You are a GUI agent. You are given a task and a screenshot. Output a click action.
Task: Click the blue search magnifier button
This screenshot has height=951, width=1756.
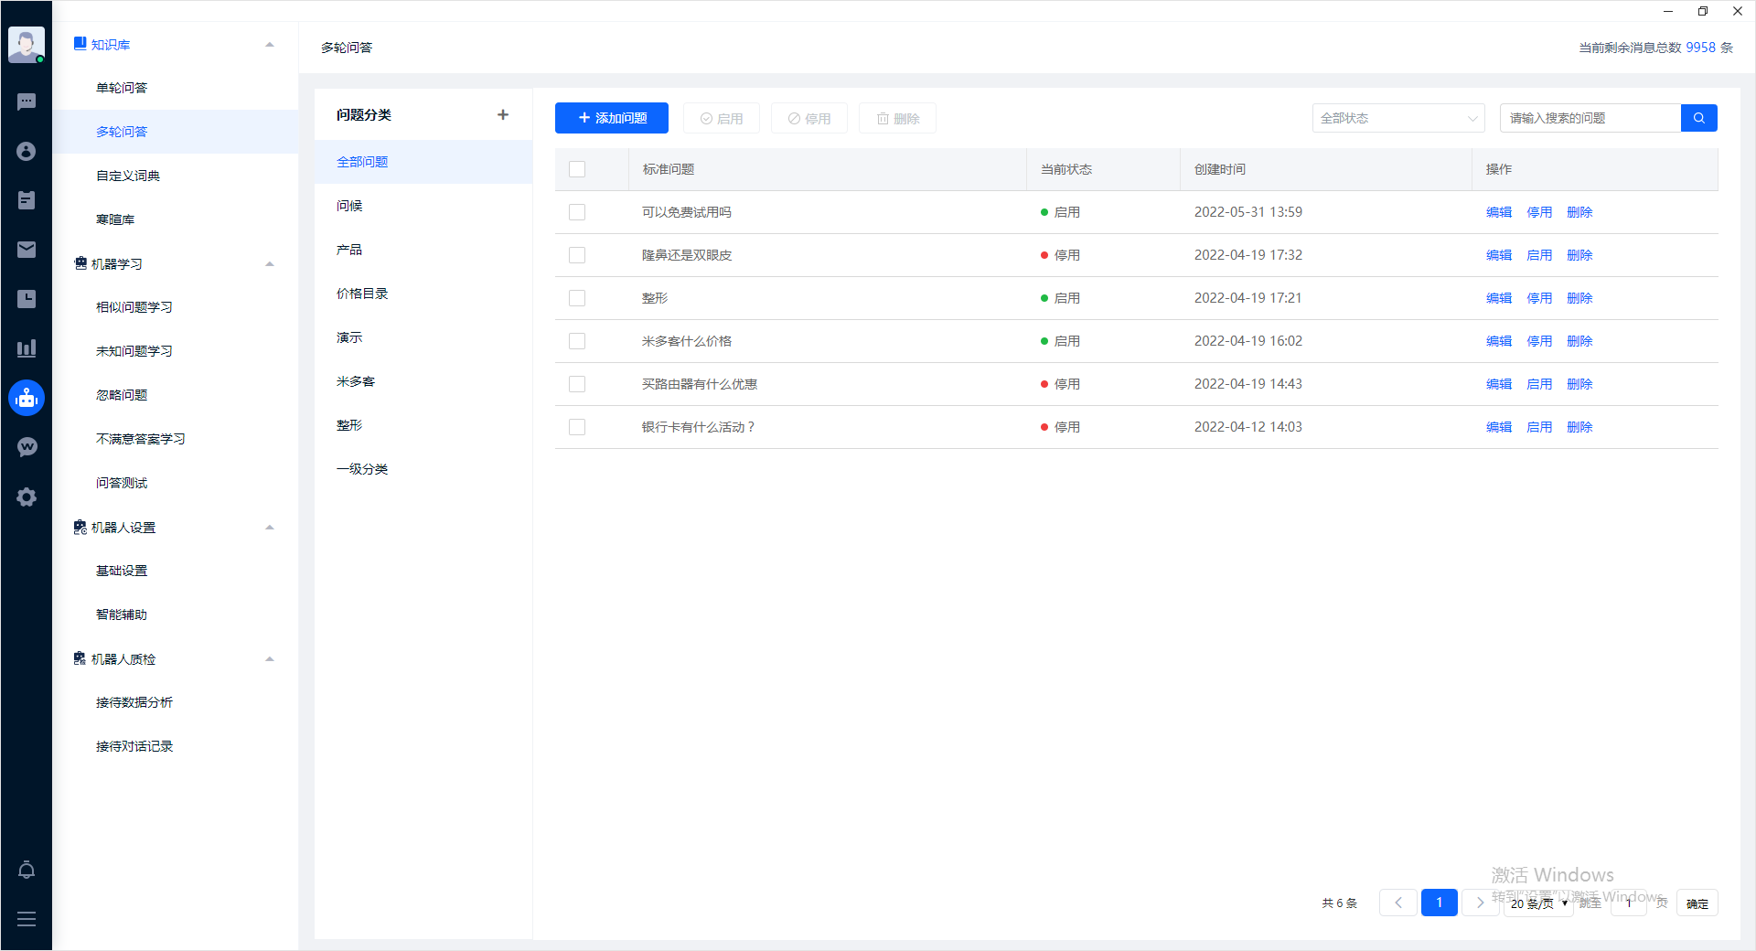[x=1699, y=118]
